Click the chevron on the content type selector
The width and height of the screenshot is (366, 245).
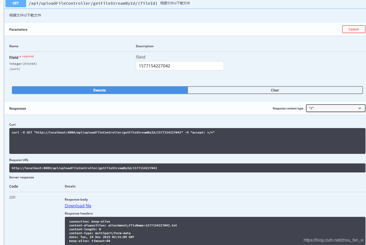360,108
